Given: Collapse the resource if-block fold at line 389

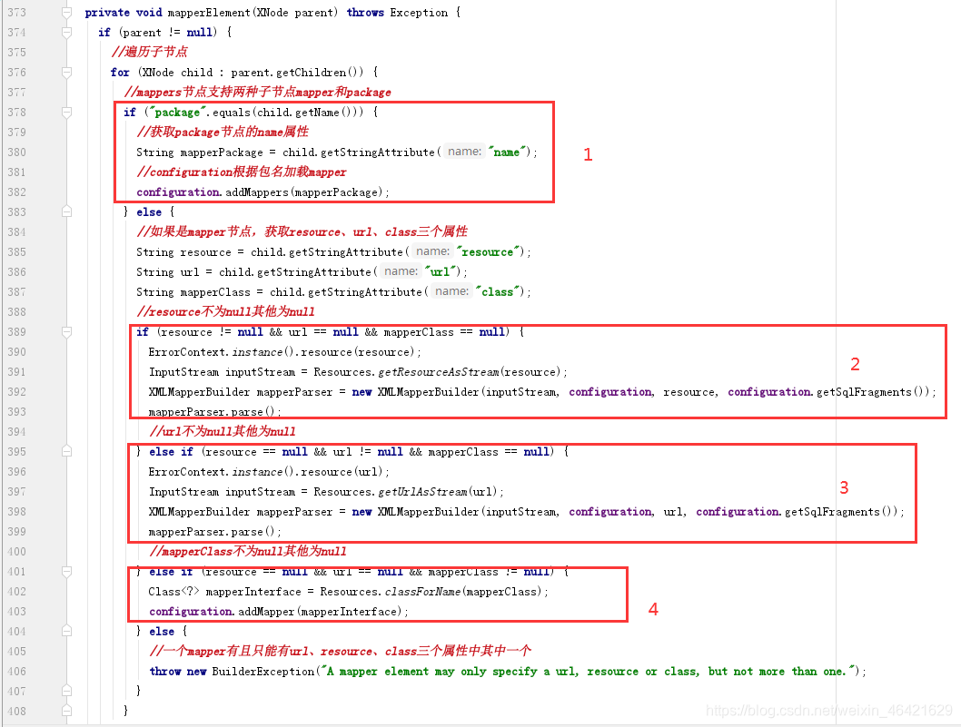Looking at the screenshot, I should point(67,332).
